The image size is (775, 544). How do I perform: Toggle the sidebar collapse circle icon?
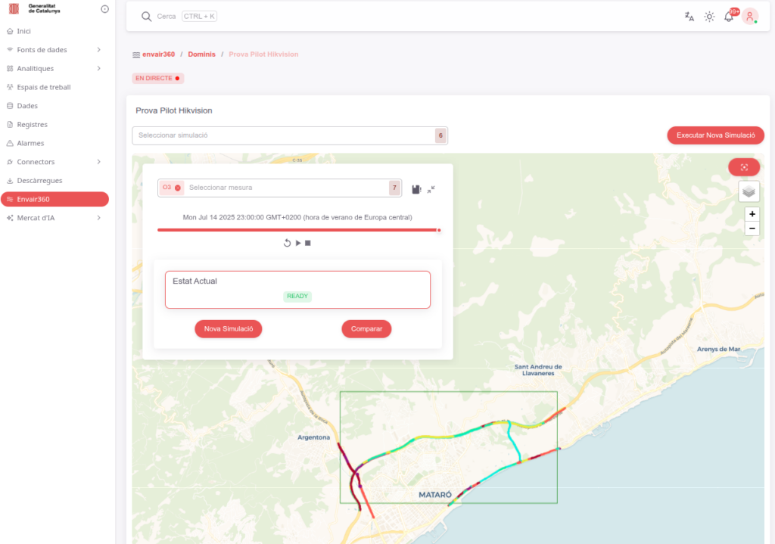pos(104,9)
